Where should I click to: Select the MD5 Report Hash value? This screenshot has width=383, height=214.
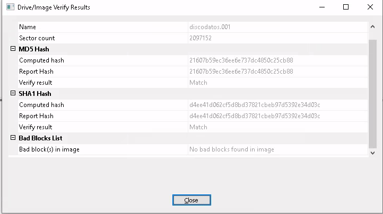(x=241, y=72)
